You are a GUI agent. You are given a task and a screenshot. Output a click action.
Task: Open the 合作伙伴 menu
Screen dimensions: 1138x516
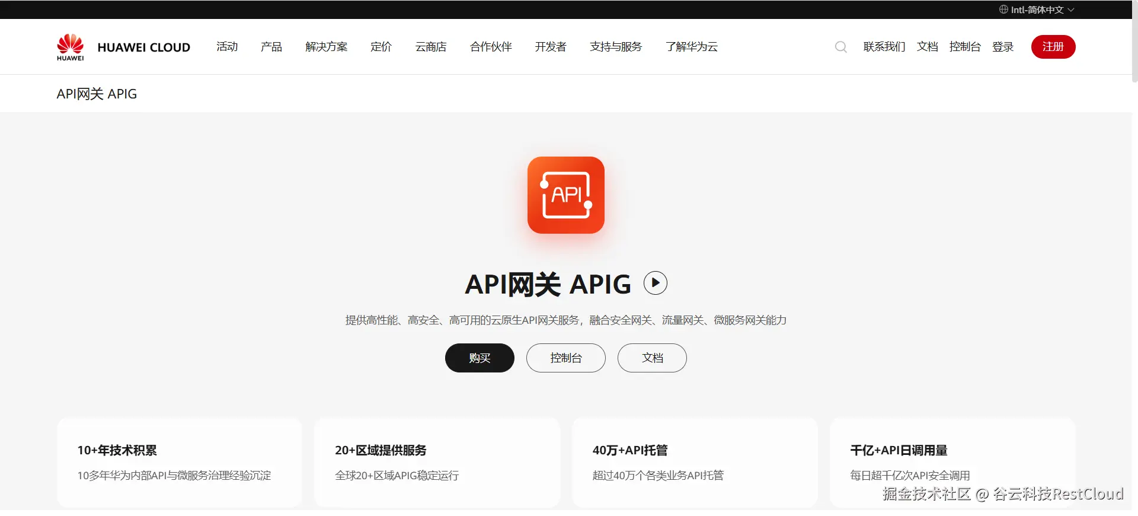[x=491, y=47]
